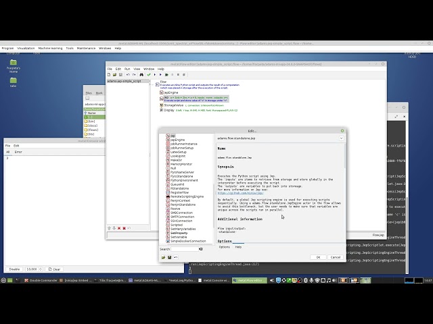Screen dimensions: 433x324
Task: Open the Machine learning menu in main window
Action: (x=50, y=48)
